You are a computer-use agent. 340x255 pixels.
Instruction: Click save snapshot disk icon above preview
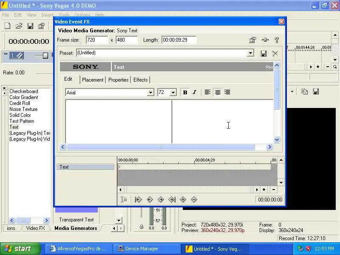pyautogui.click(x=316, y=91)
